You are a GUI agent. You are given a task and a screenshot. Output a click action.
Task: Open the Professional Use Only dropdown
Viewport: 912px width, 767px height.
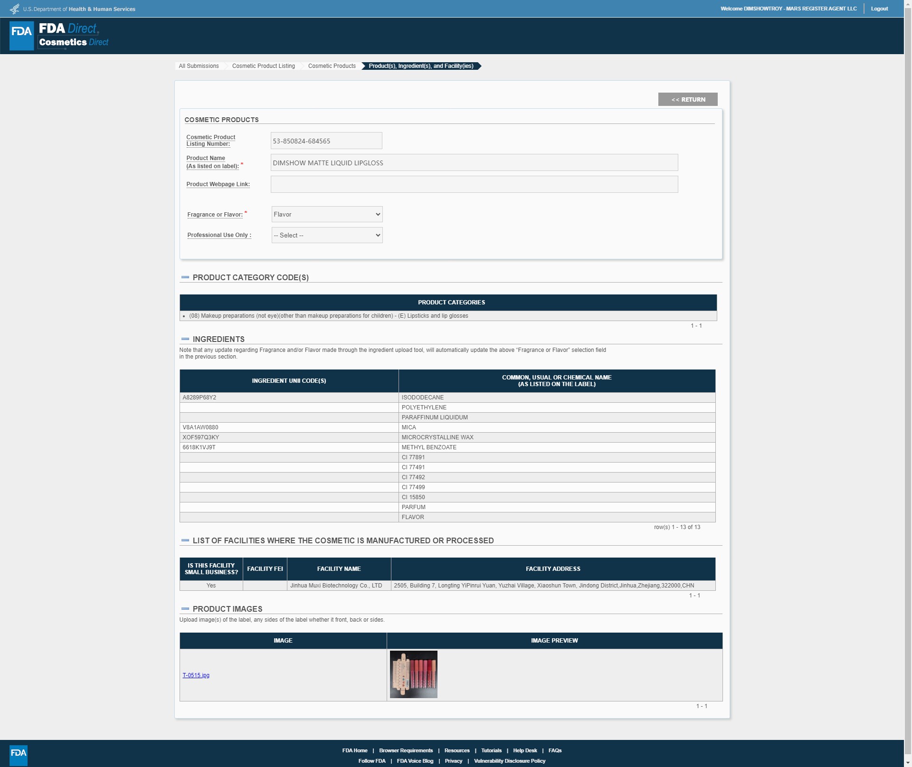point(327,235)
